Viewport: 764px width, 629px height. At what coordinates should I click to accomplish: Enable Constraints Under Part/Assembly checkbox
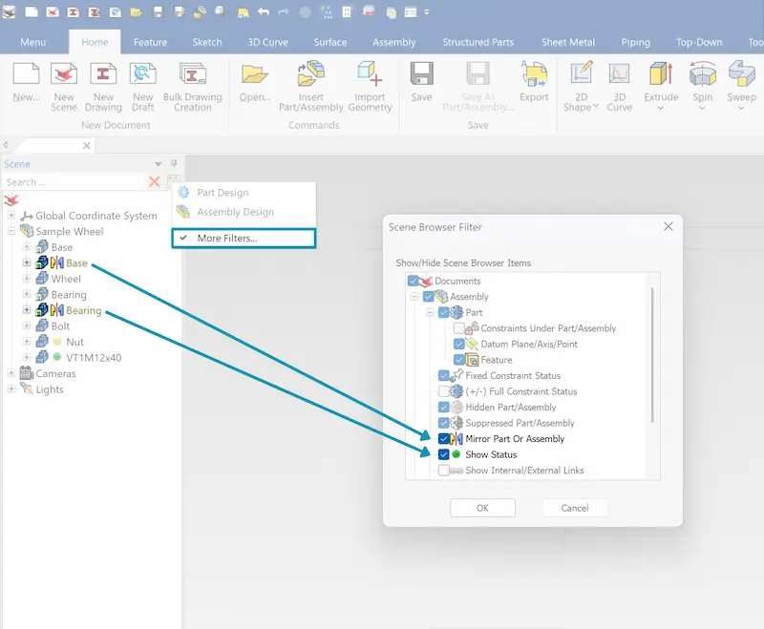pyautogui.click(x=459, y=328)
